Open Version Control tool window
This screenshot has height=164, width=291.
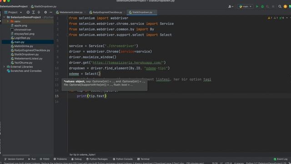coord(14,159)
